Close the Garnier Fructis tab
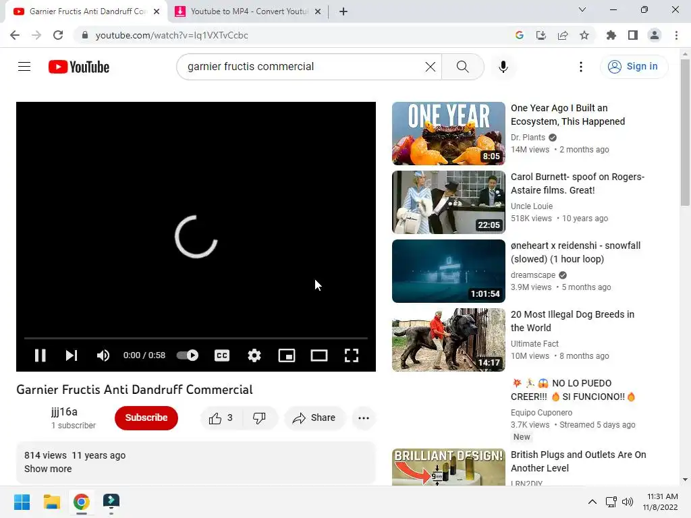 (157, 11)
